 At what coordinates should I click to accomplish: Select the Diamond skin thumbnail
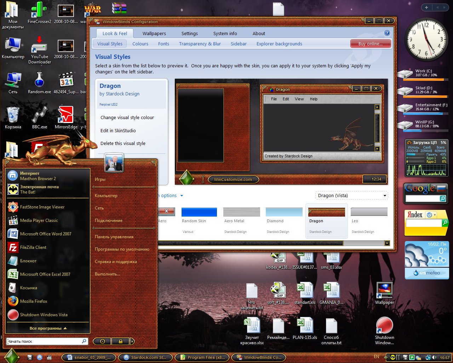point(284,220)
